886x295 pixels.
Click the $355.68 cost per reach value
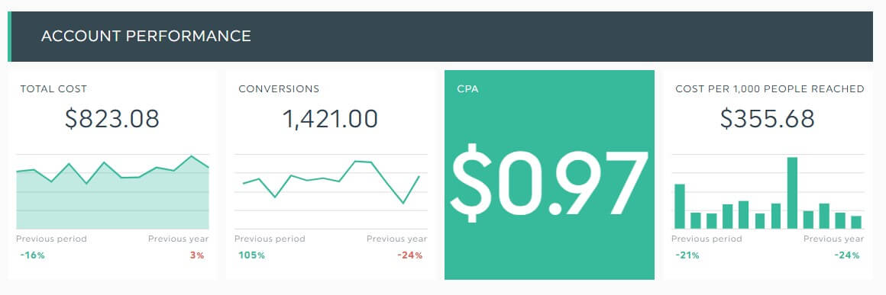click(x=768, y=119)
